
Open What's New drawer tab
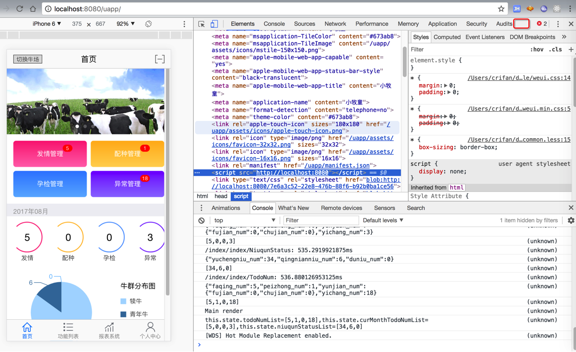[x=293, y=208]
